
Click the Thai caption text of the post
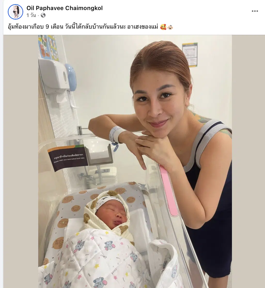(x=83, y=27)
